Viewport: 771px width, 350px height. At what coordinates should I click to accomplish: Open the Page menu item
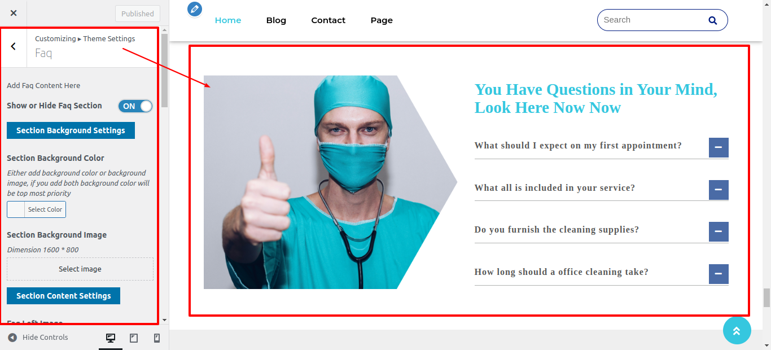[x=382, y=20]
